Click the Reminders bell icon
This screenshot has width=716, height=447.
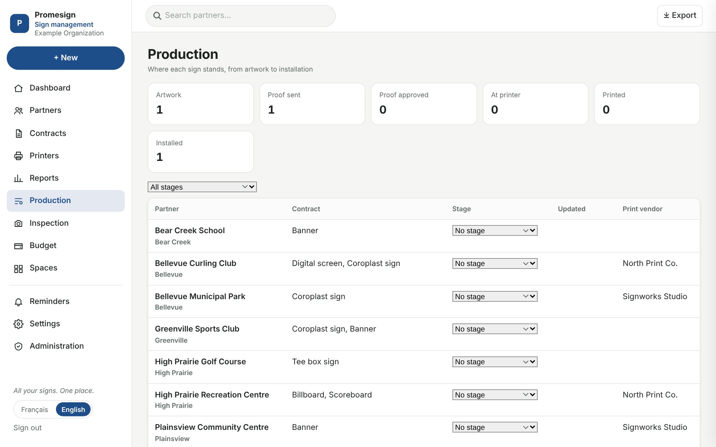18,302
